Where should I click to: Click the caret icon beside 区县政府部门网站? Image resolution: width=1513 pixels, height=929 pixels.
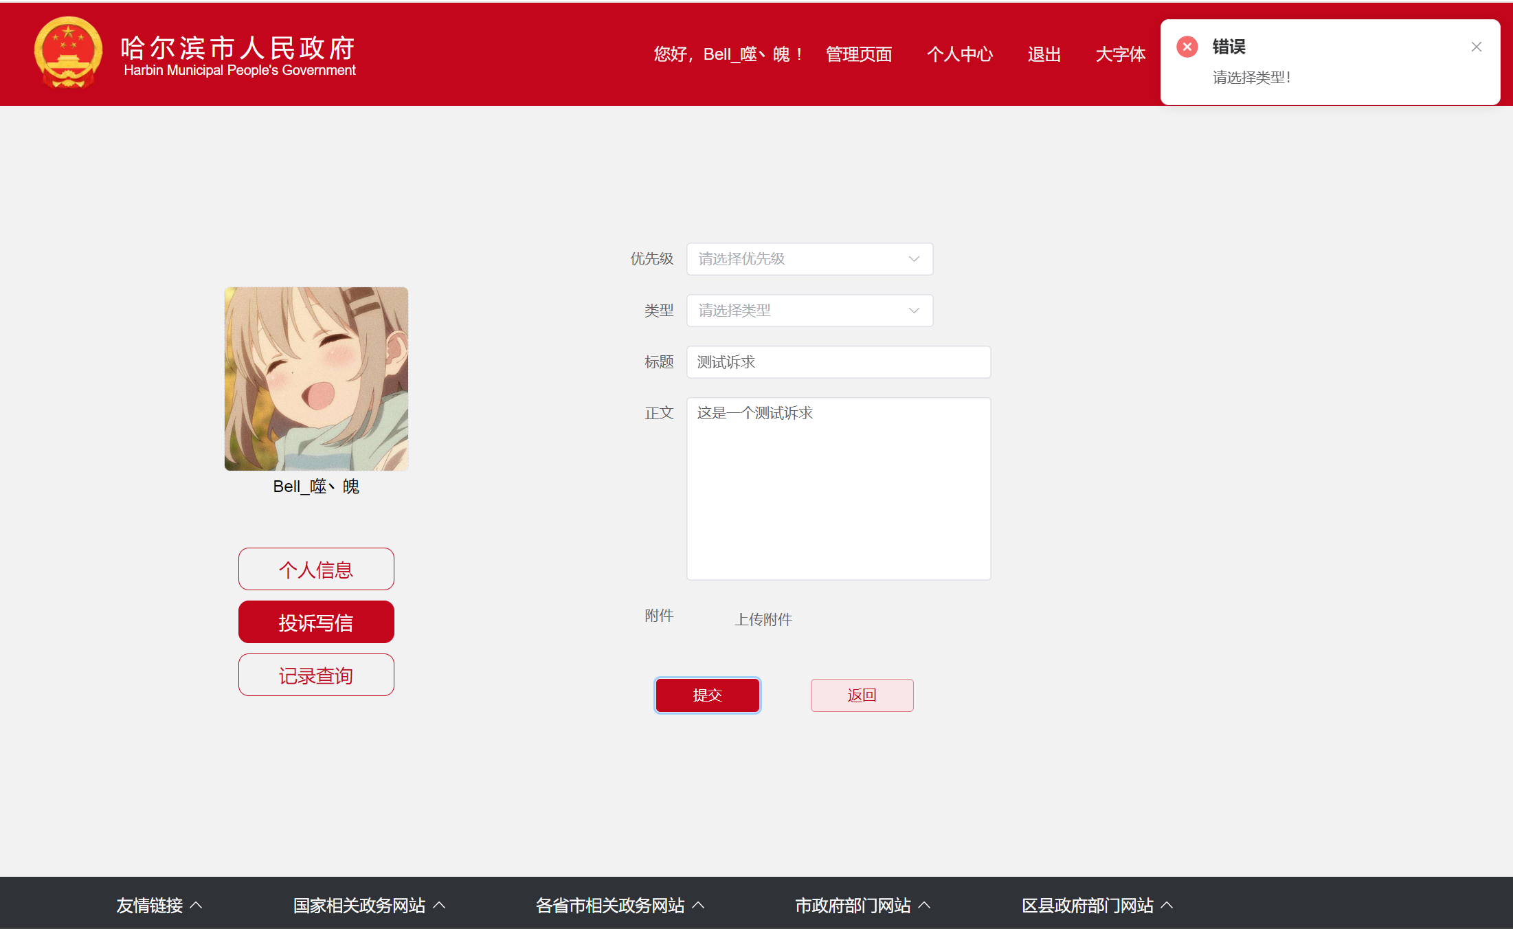click(x=1167, y=905)
